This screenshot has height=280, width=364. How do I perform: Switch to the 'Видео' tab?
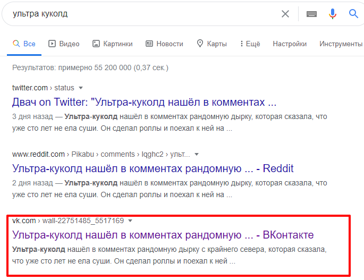(64, 44)
